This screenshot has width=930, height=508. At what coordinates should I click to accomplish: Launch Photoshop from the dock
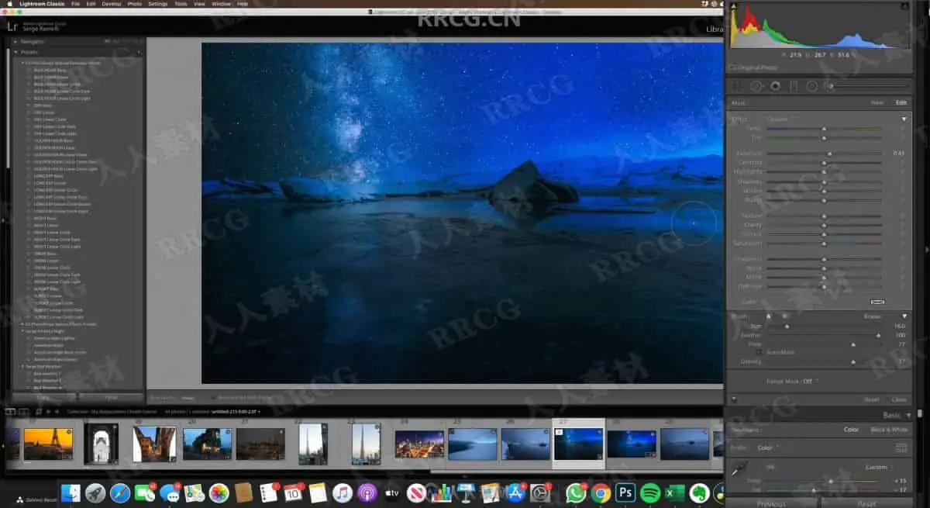pyautogui.click(x=625, y=492)
